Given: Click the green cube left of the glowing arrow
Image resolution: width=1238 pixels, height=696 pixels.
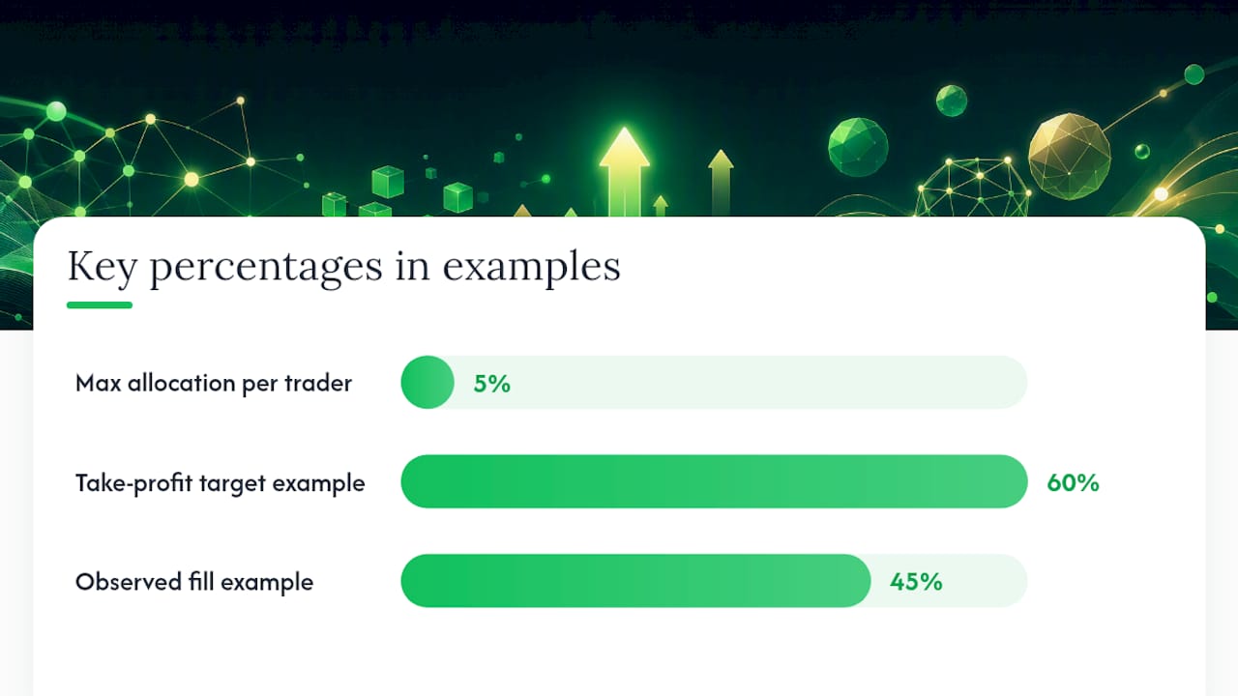Looking at the screenshot, I should (x=388, y=182).
